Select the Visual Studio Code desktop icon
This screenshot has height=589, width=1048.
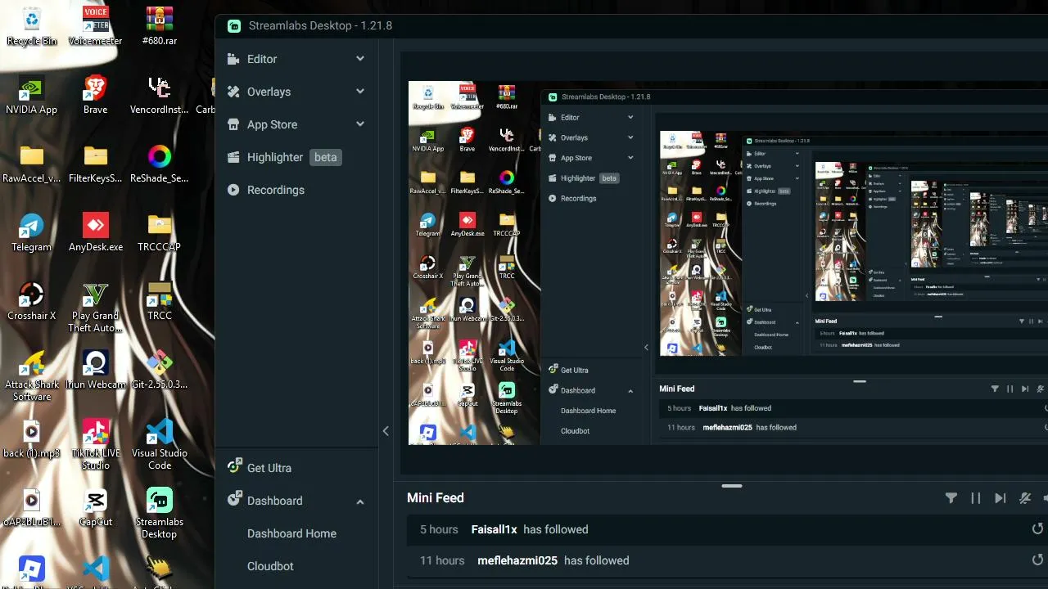[160, 444]
